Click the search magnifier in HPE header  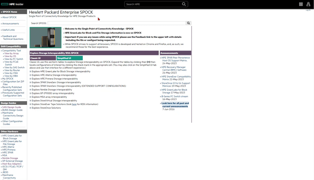point(184,4)
